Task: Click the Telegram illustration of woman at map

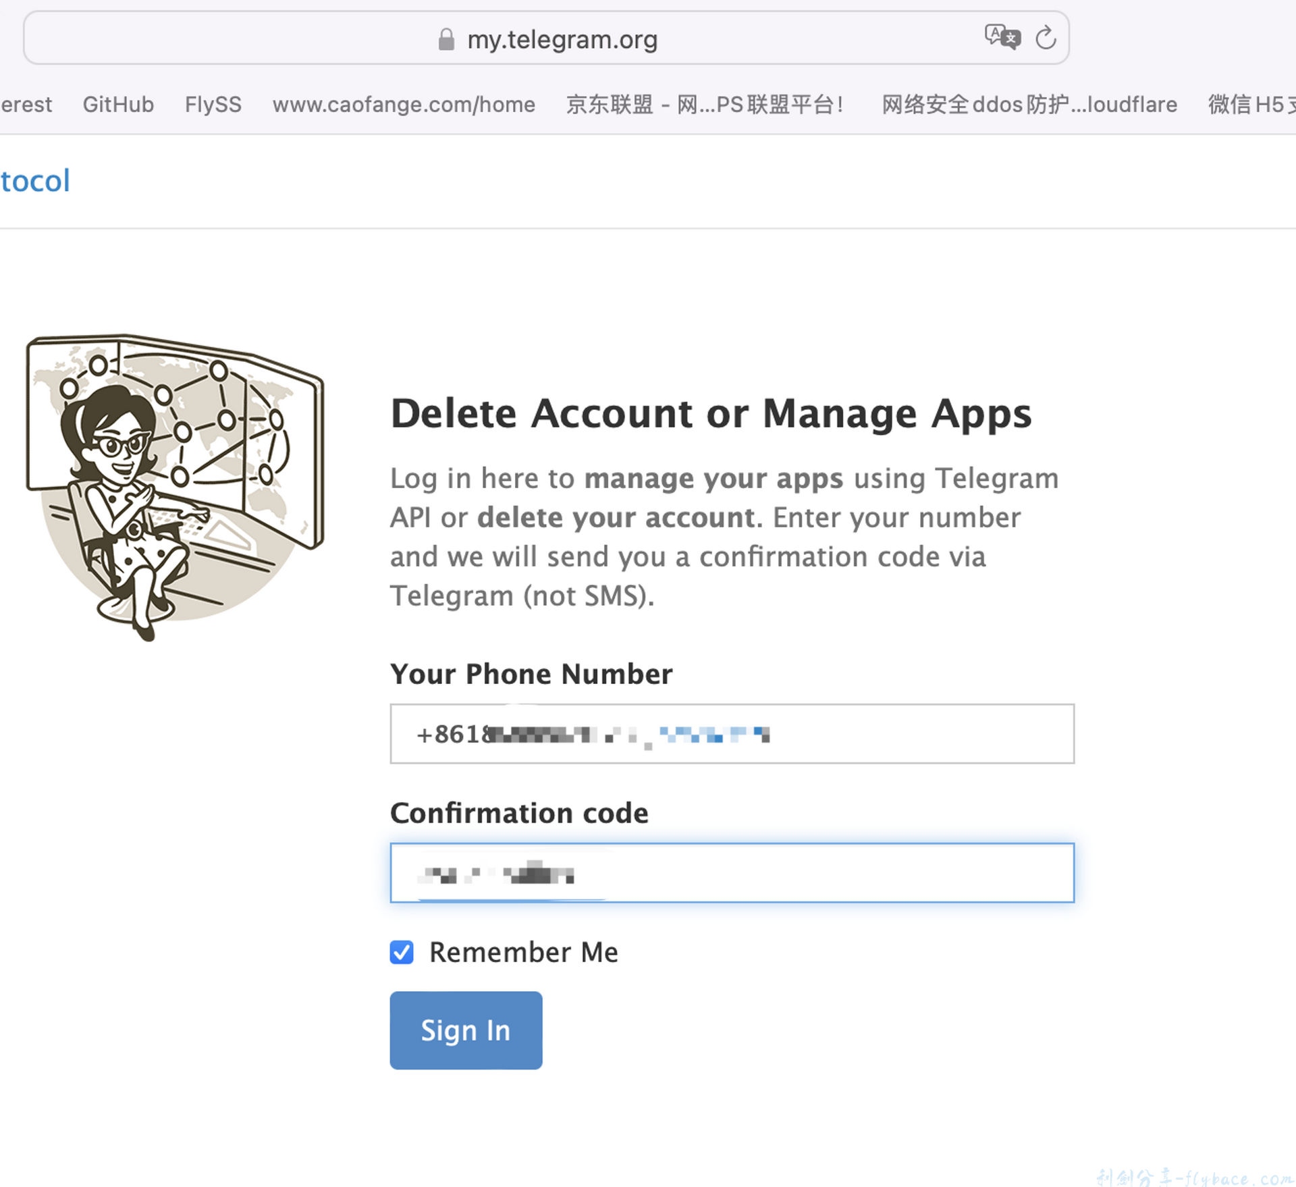Action: [175, 486]
